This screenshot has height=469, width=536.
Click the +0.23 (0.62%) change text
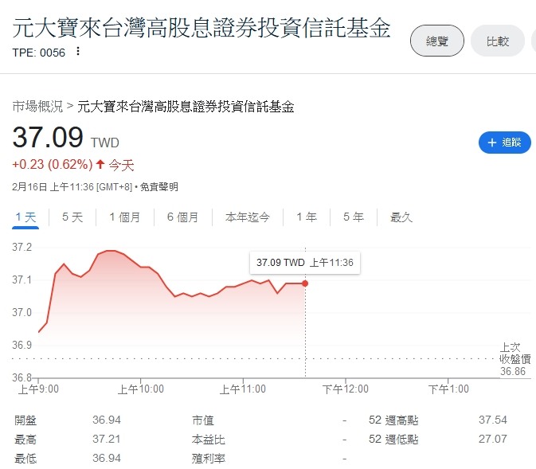pos(53,164)
